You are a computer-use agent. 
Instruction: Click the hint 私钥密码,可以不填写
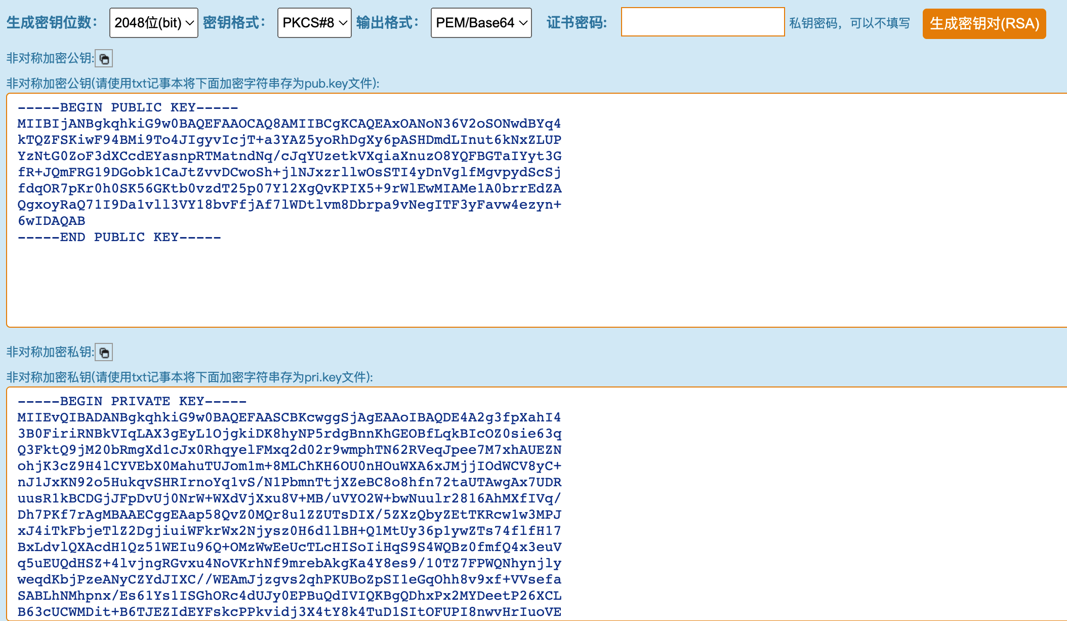pyautogui.click(x=849, y=23)
